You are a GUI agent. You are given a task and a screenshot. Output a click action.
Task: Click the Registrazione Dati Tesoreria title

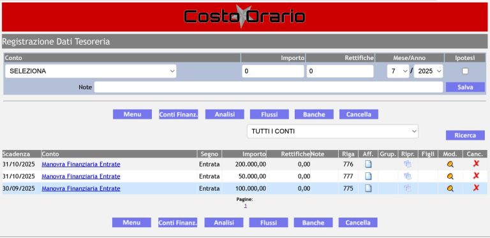point(56,41)
